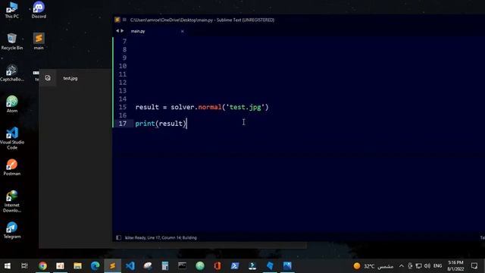Open the Calculator taskbar icon

click(165, 266)
